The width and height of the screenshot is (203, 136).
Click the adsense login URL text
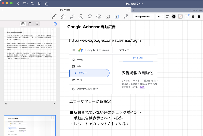pyautogui.click(x=105, y=40)
